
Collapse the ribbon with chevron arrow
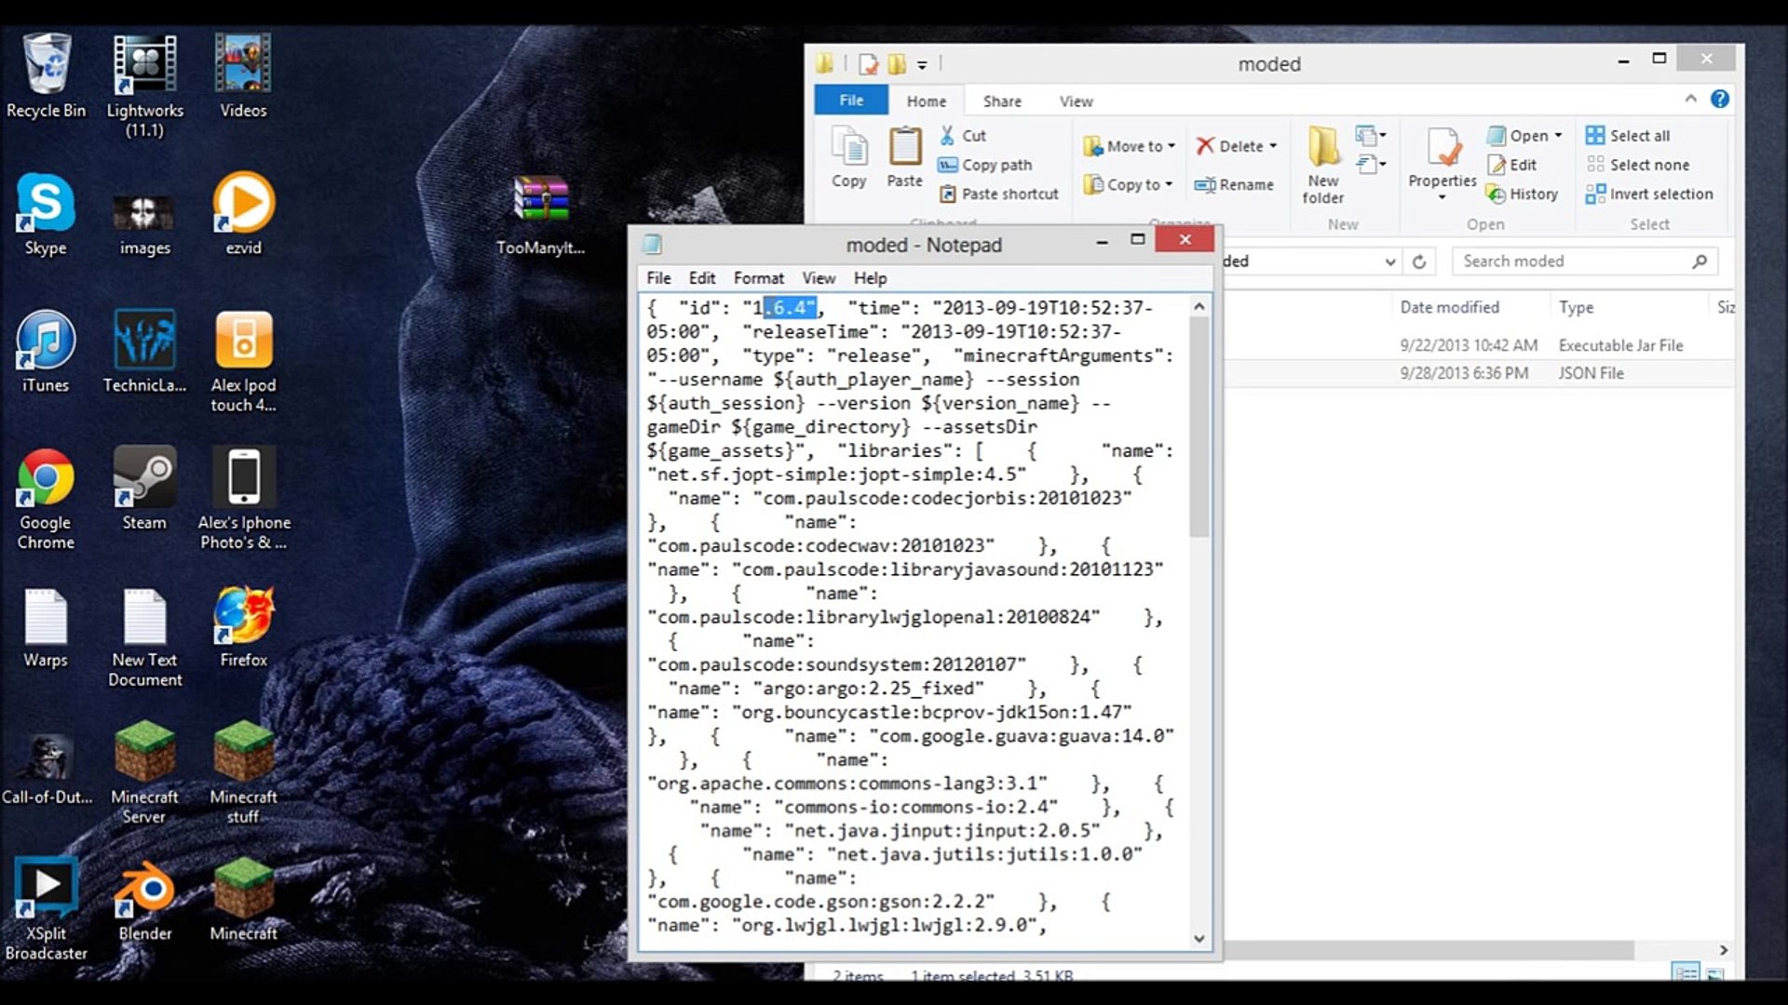[1690, 99]
